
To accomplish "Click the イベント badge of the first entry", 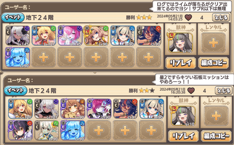I will pos(13,18).
